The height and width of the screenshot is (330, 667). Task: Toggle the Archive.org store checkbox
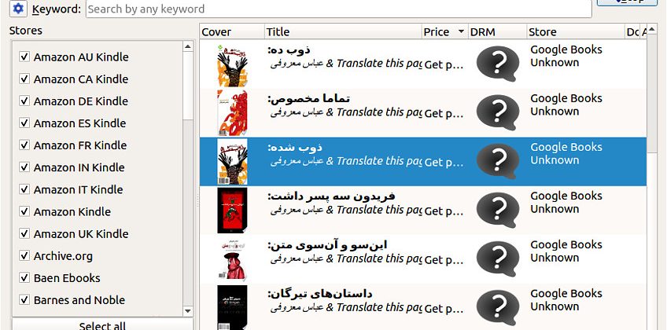pos(24,255)
